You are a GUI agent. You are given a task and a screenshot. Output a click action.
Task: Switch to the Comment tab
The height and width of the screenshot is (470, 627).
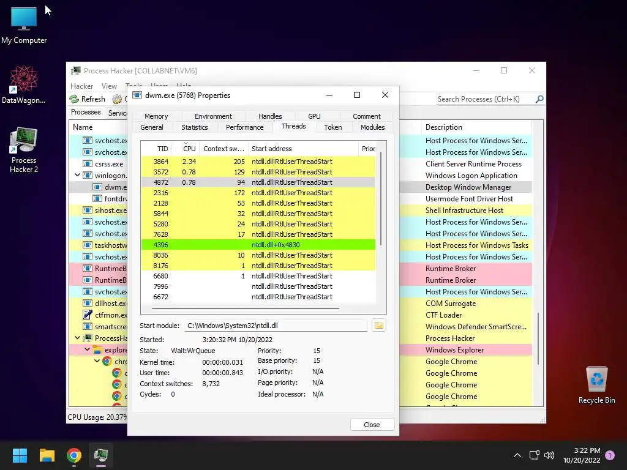click(366, 116)
